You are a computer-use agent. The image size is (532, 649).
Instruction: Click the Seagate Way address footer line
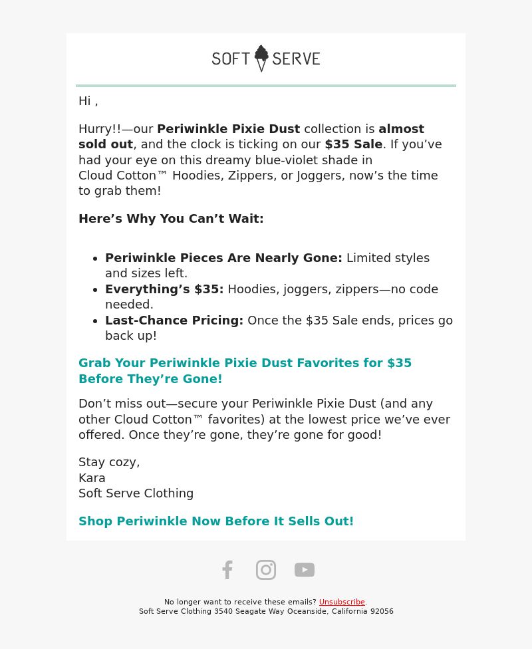click(266, 611)
